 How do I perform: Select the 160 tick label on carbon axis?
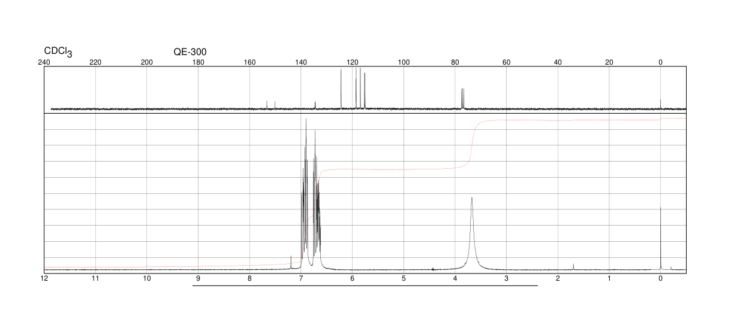(249, 63)
